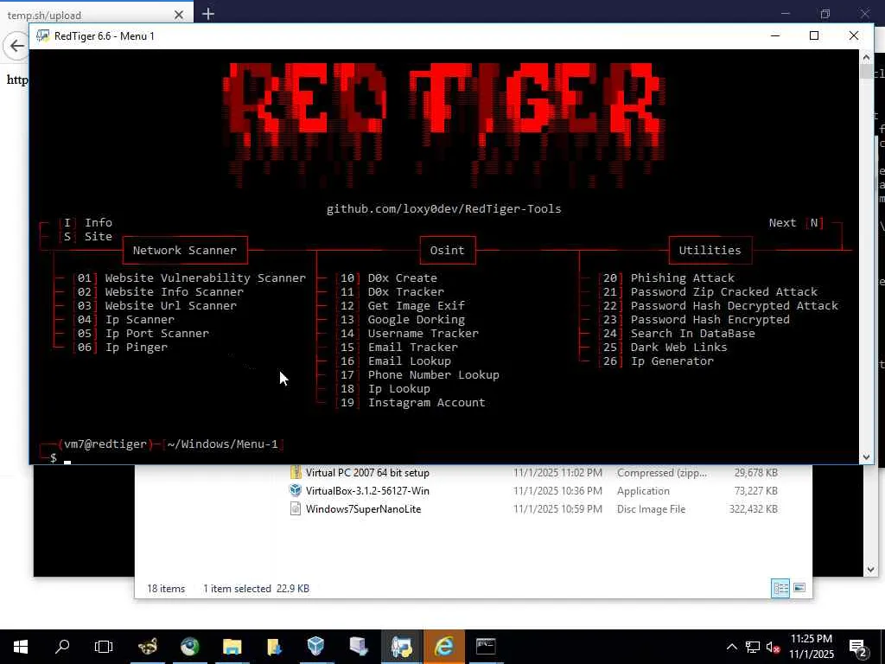Click option 12 Get Image Exif

point(401,305)
